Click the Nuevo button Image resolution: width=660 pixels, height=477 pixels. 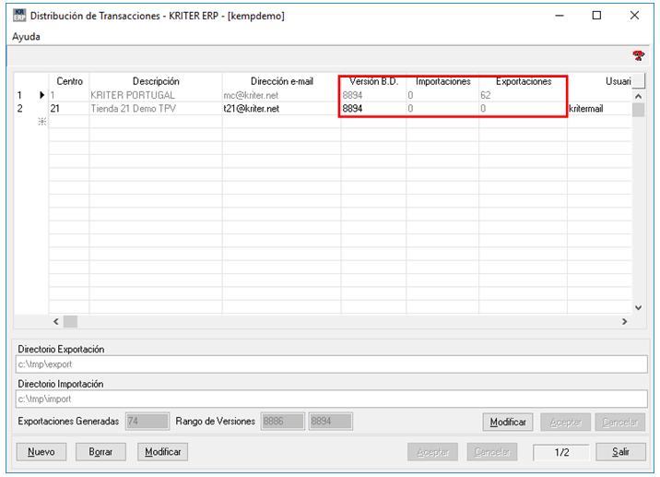point(41,452)
